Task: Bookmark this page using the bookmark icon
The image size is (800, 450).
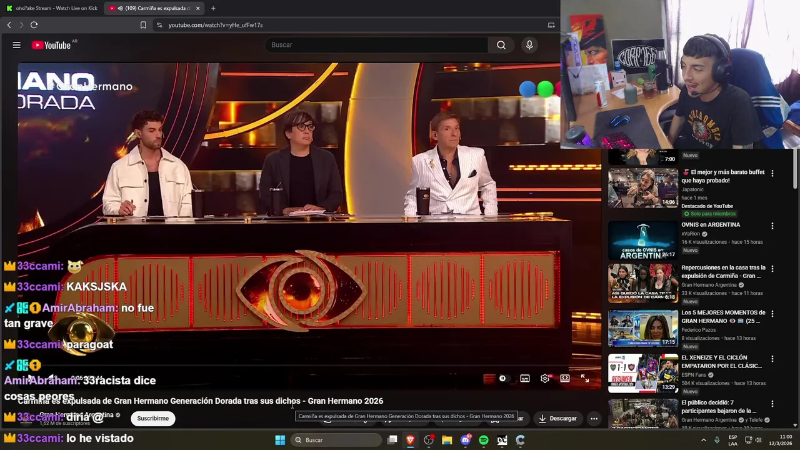Action: (143, 25)
